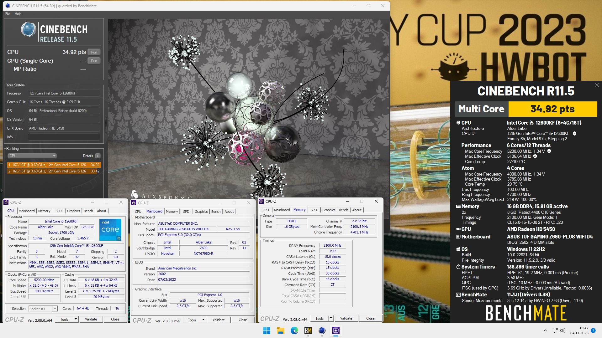Screen dimensions: 602x338
Task: Click DRAM Frequency value 2100.0 MHz
Action: [x=332, y=245]
